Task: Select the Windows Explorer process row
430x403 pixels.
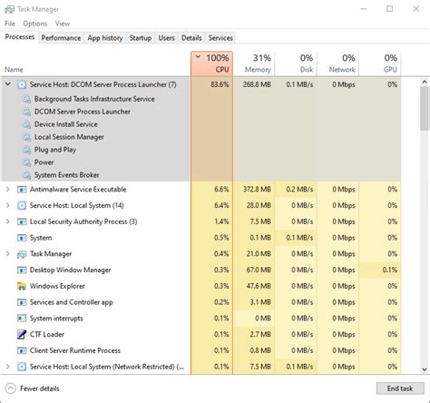Action: pos(201,286)
